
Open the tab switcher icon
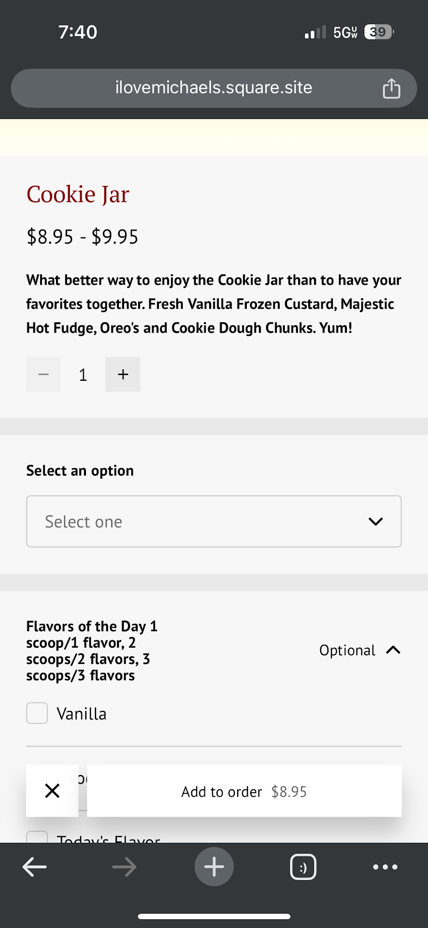click(303, 867)
